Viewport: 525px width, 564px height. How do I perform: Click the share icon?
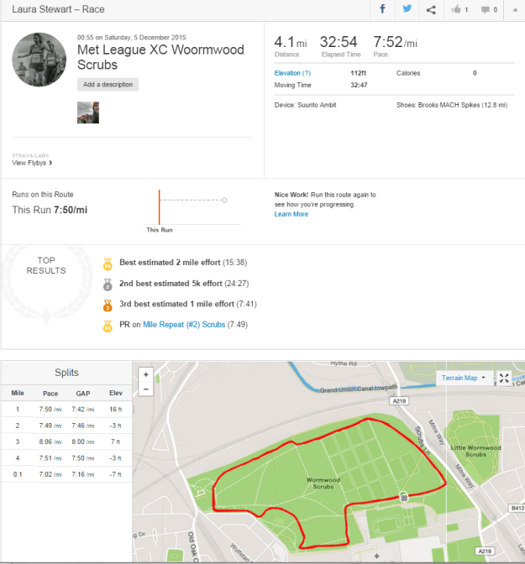coord(431,9)
